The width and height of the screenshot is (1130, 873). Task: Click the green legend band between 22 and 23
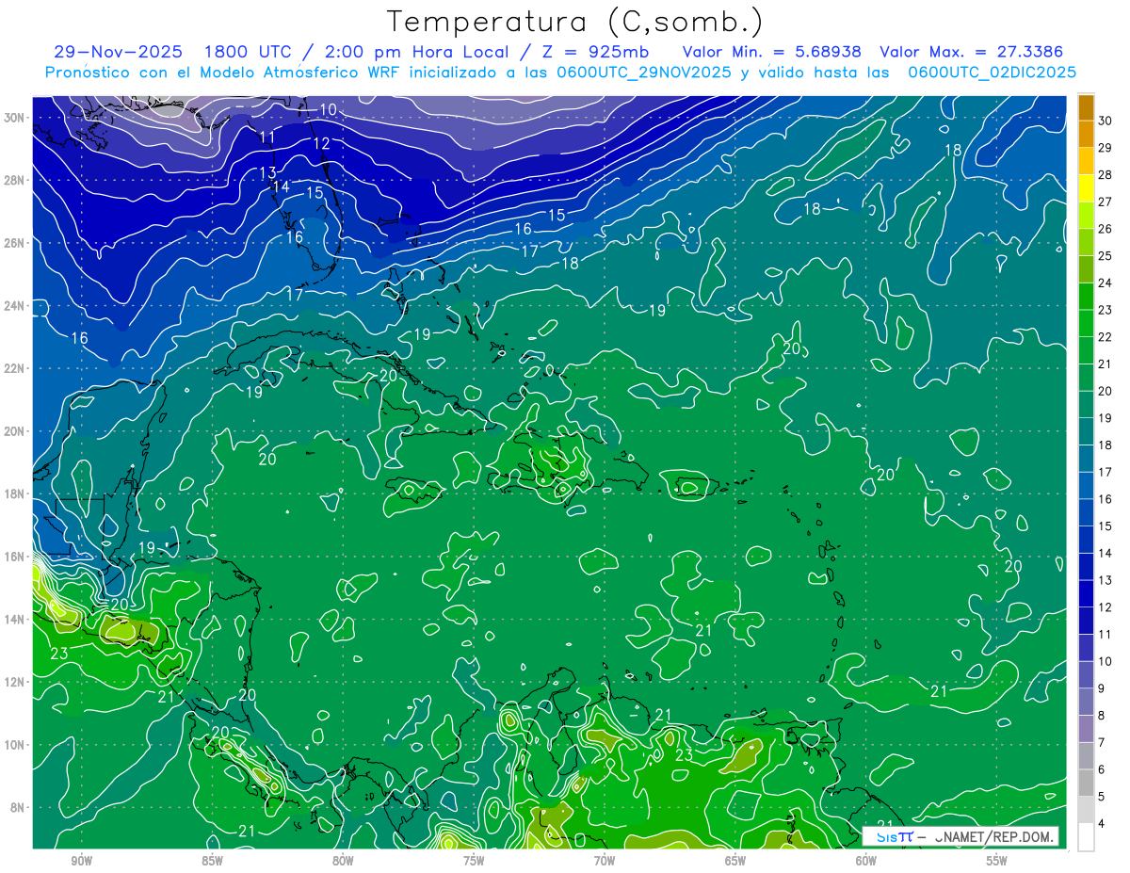pos(1086,323)
